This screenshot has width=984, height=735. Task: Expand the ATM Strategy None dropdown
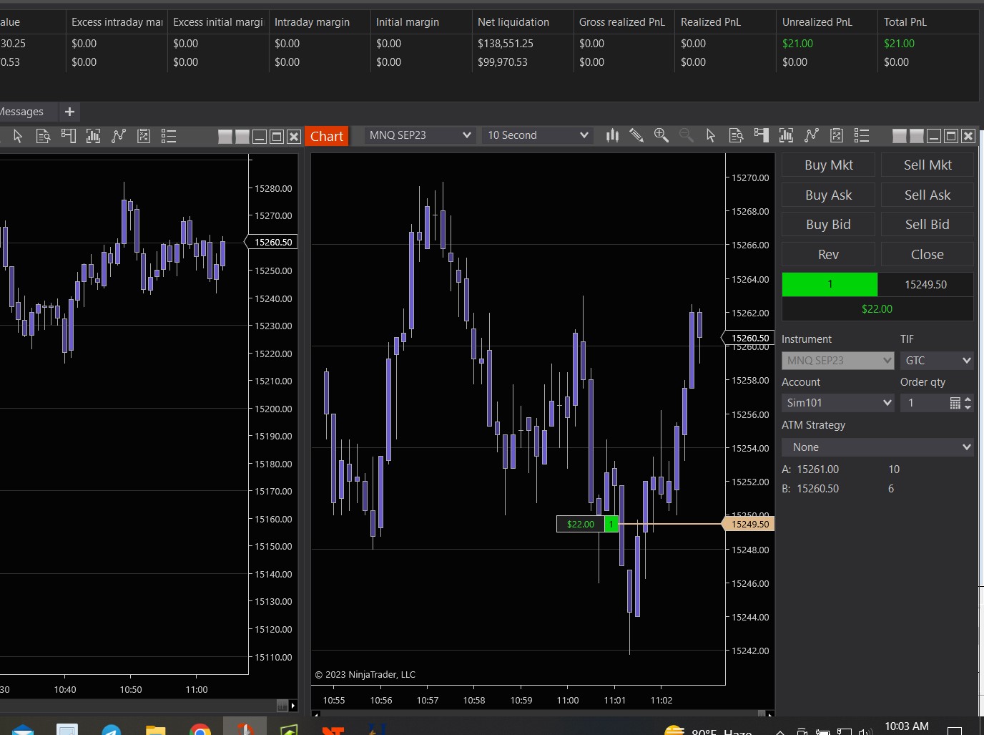tap(877, 447)
